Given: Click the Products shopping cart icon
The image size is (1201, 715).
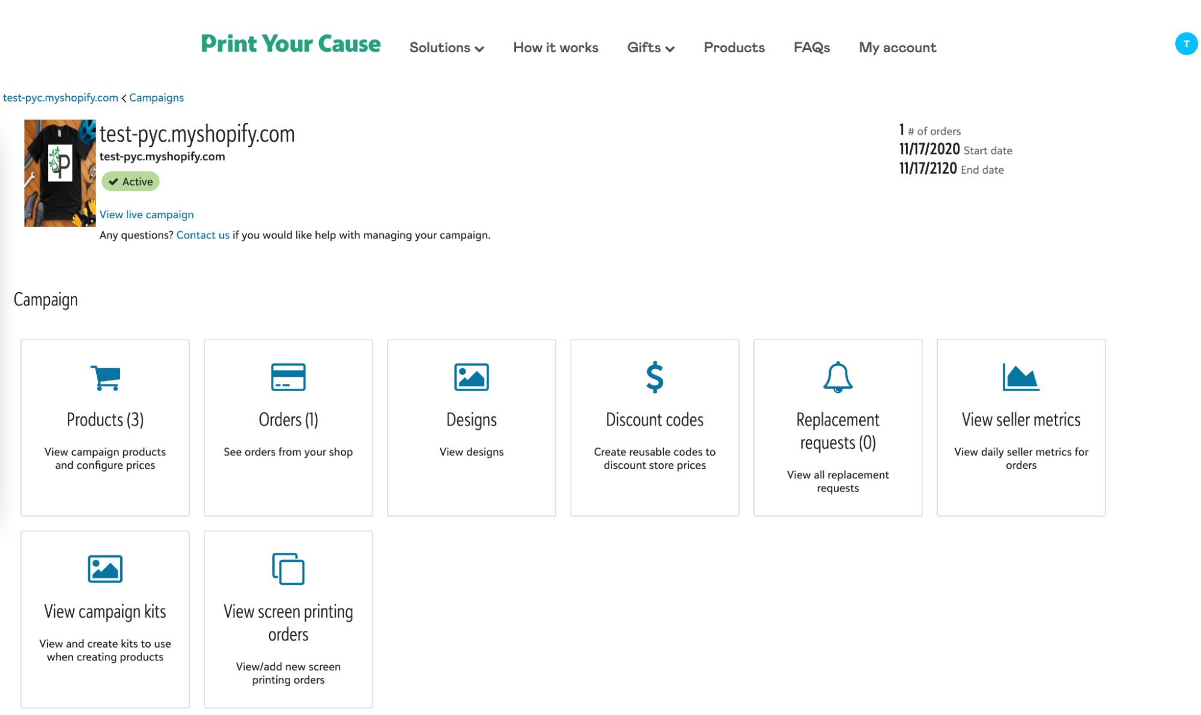Looking at the screenshot, I should (x=105, y=377).
